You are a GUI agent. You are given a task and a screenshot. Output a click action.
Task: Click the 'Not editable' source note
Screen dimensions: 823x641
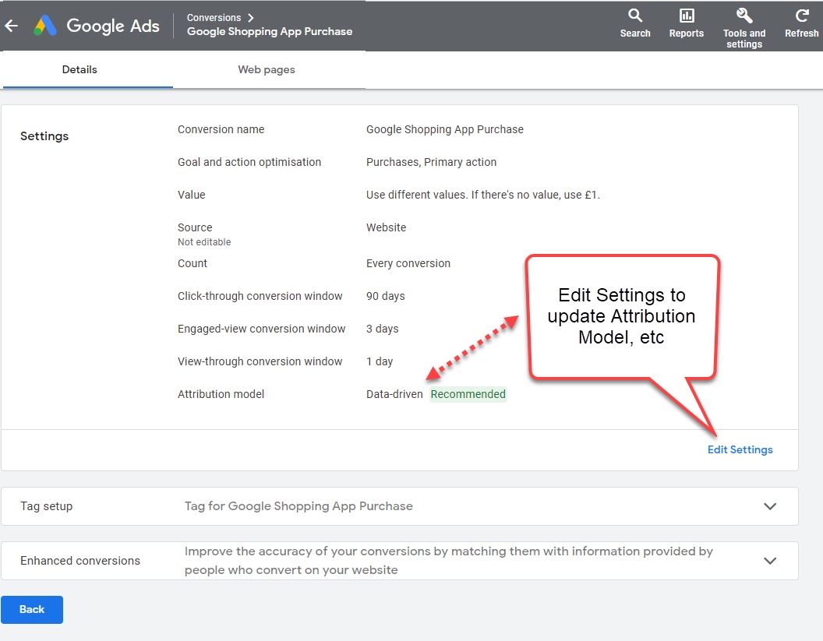pyautogui.click(x=204, y=241)
